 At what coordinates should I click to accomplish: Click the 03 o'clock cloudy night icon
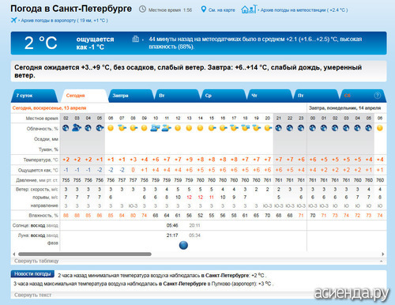77,128
